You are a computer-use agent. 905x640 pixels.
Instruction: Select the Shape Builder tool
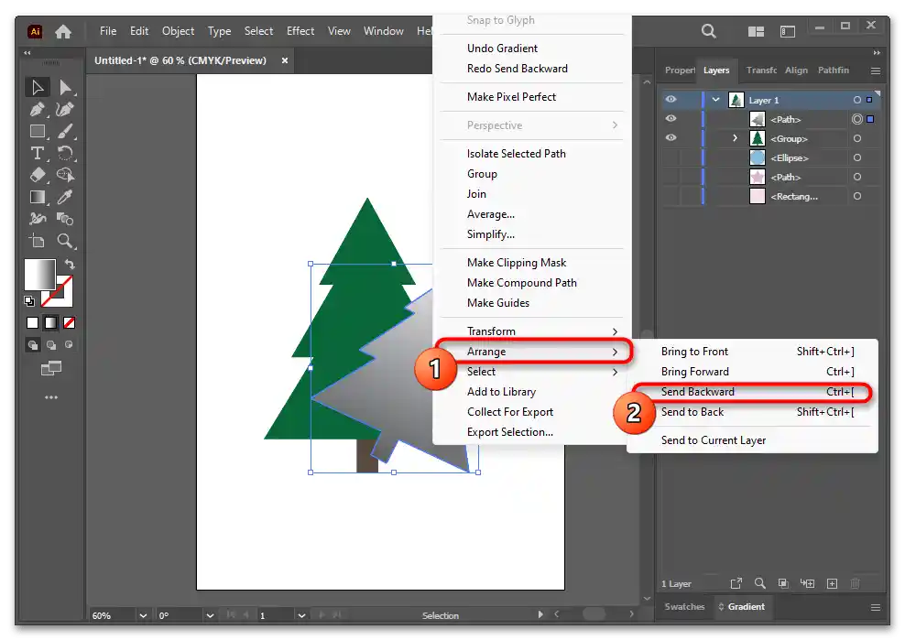click(x=65, y=175)
